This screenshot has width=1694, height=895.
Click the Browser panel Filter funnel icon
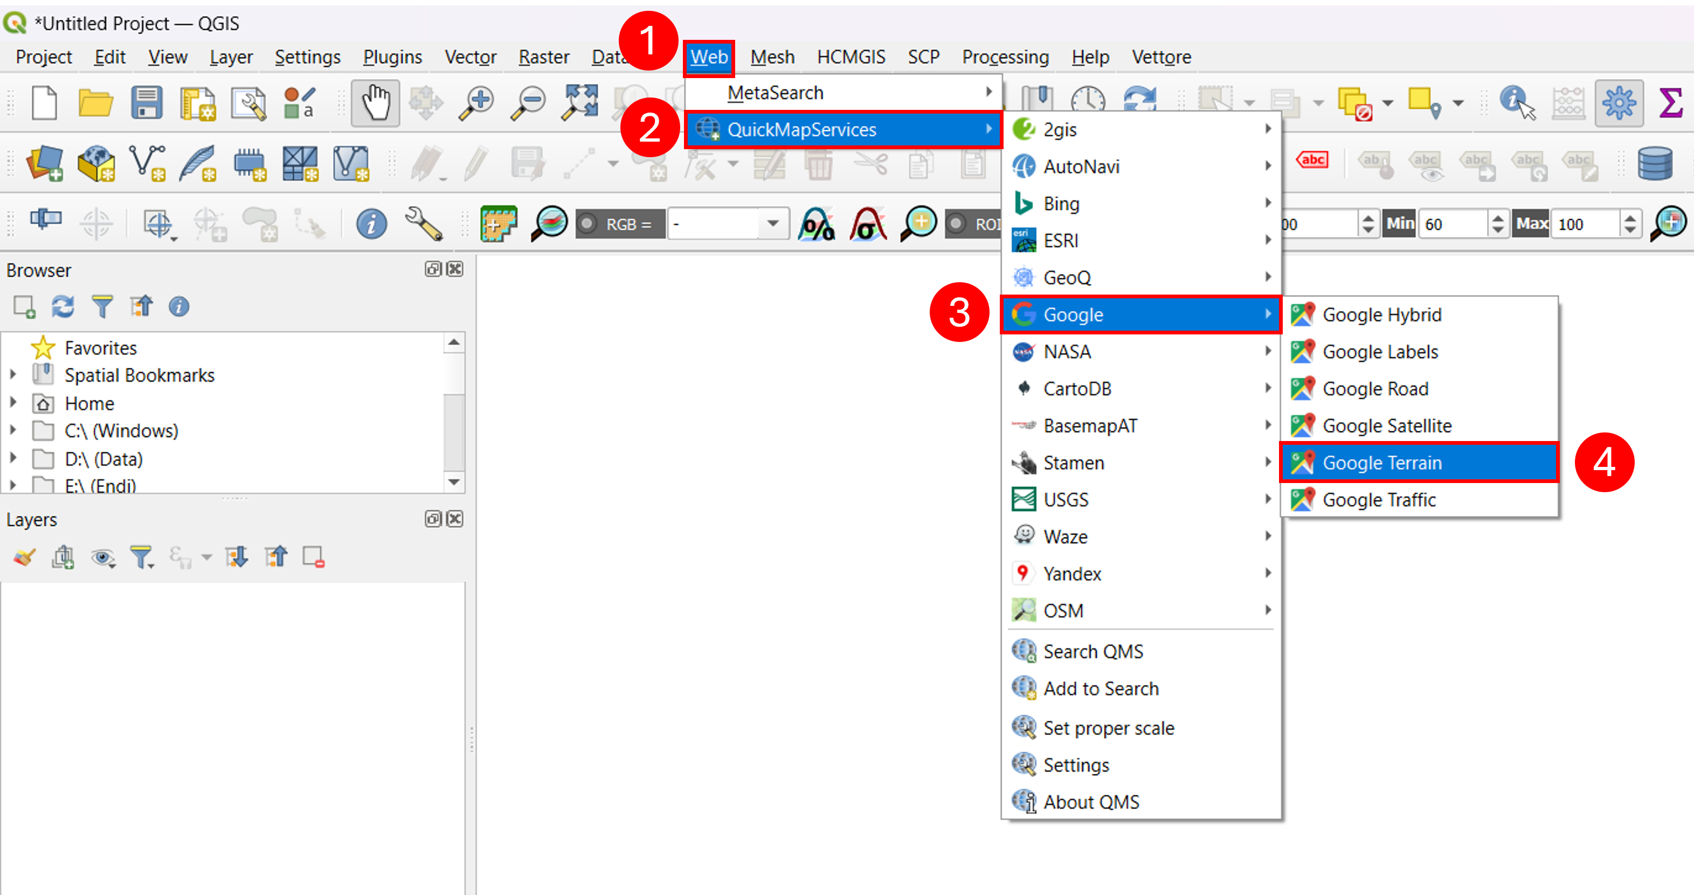(x=102, y=307)
